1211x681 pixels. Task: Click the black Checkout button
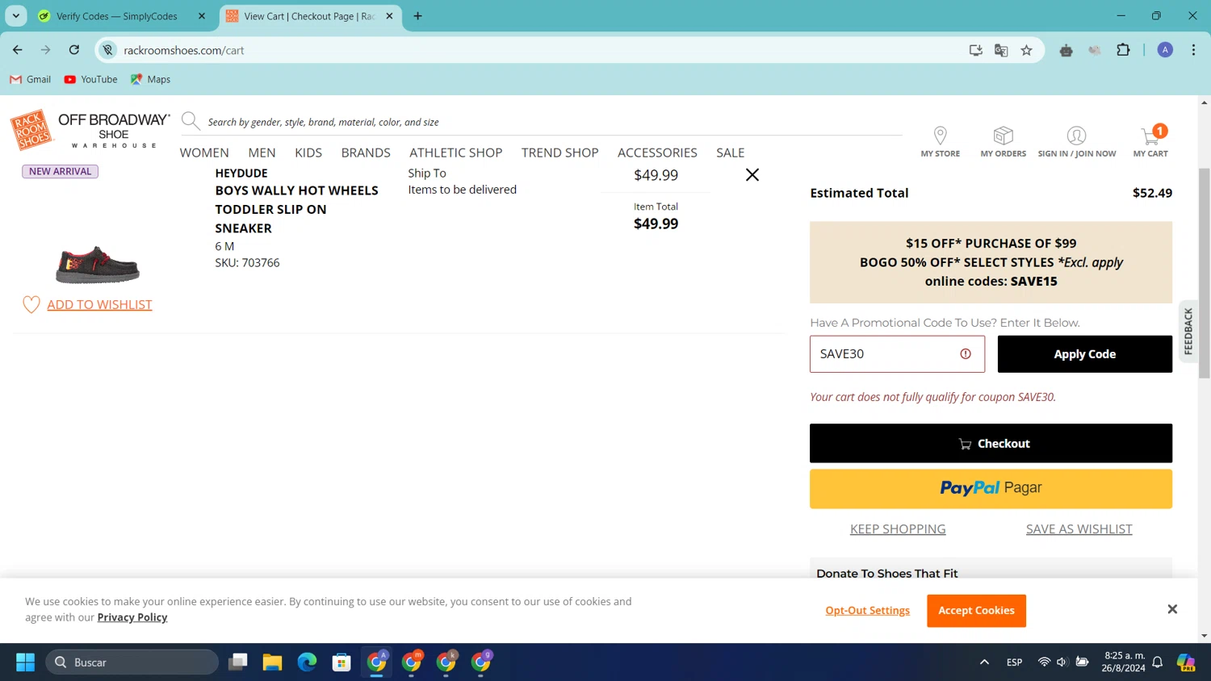point(991,443)
